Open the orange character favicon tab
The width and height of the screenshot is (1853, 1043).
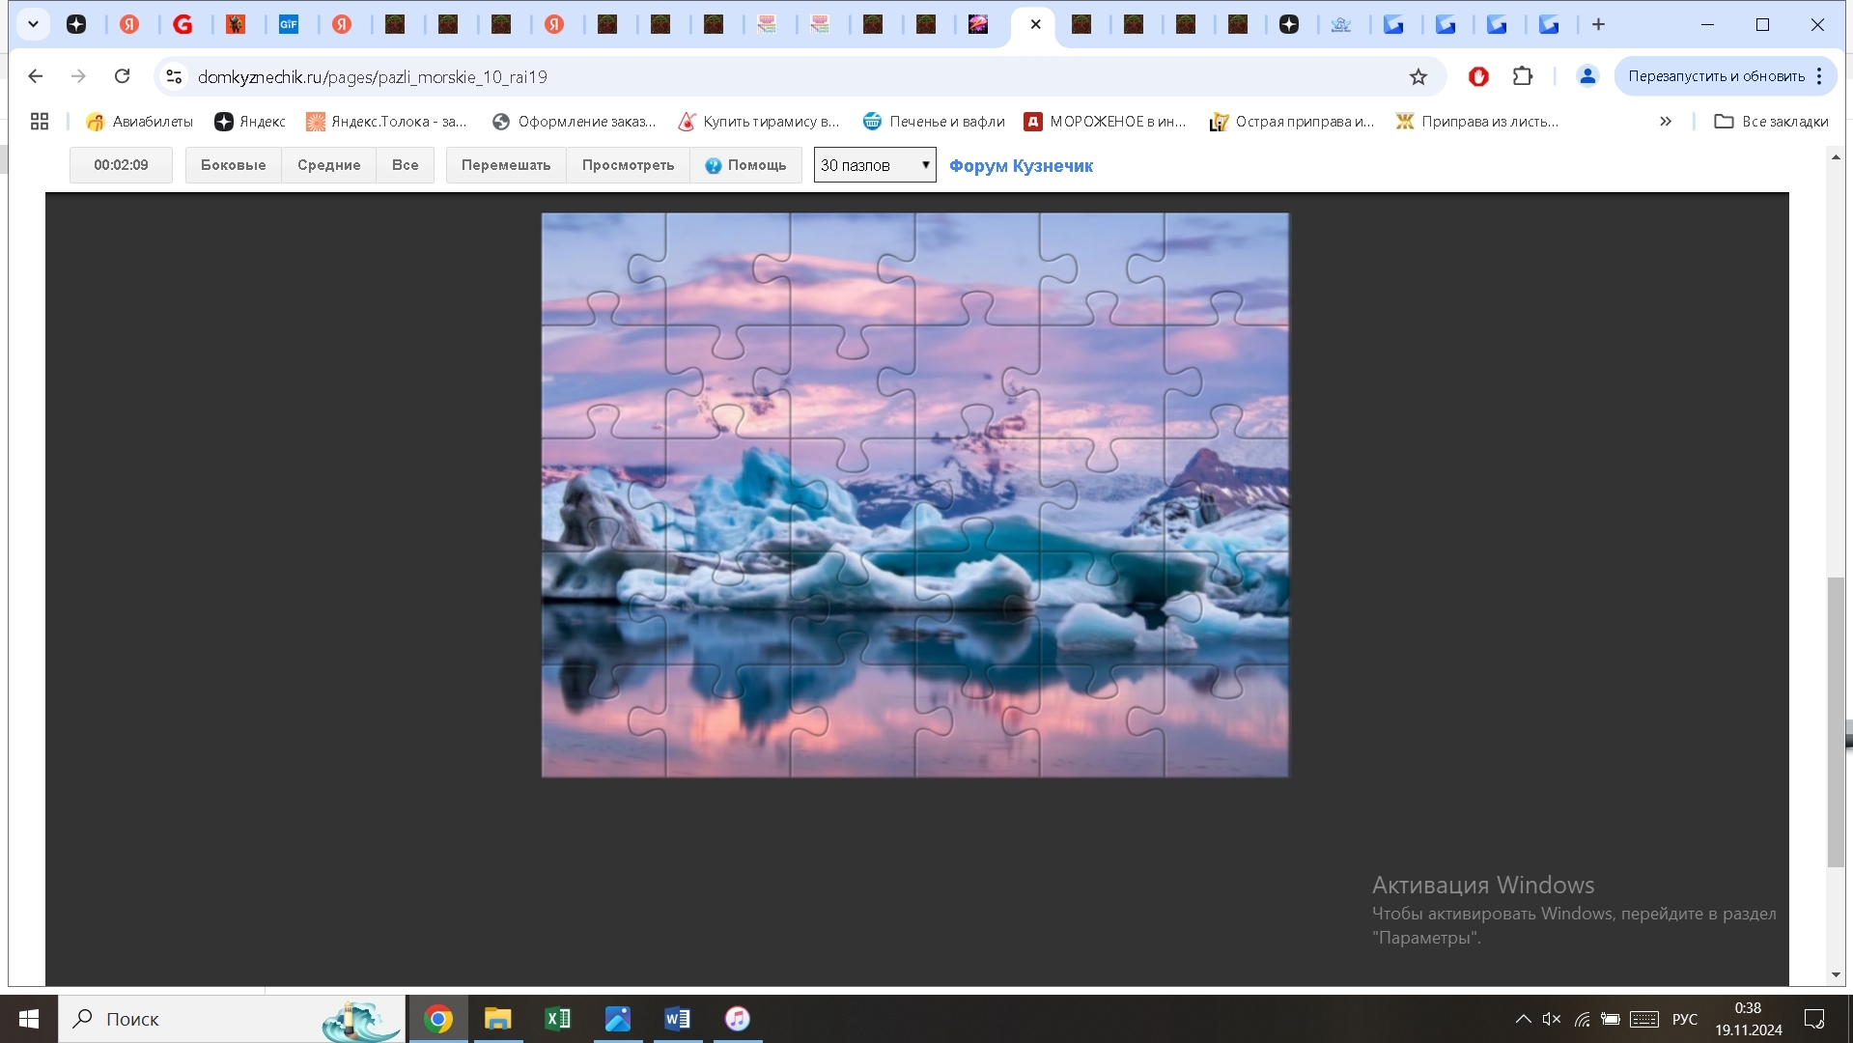click(236, 24)
